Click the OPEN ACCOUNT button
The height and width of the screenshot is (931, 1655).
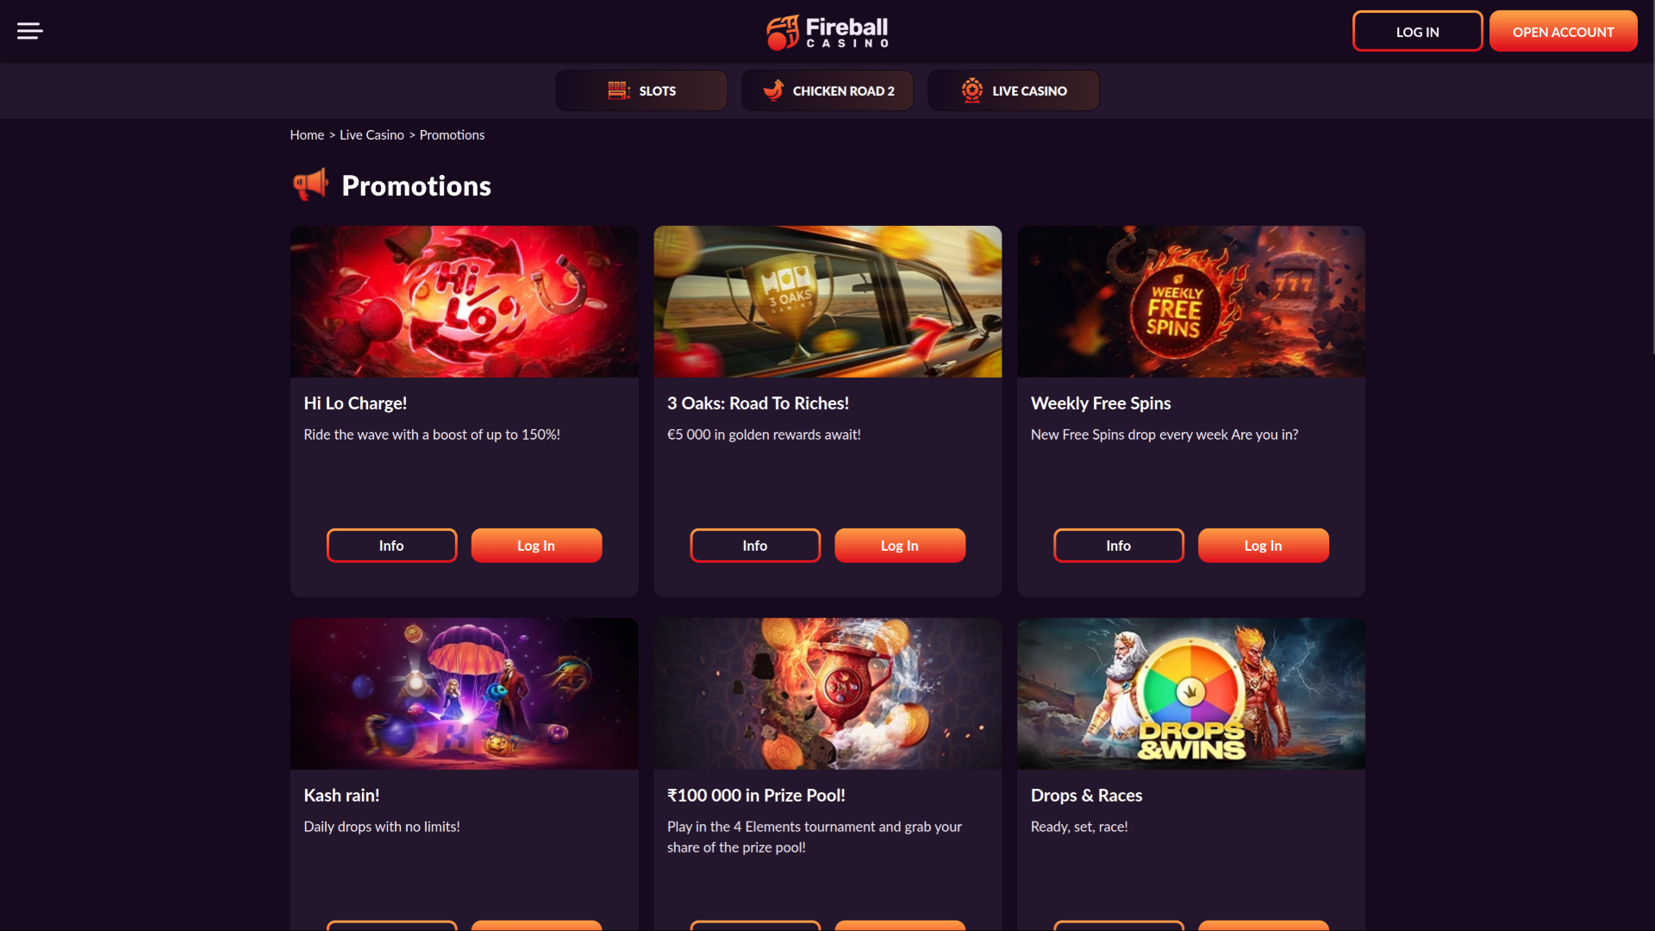(1563, 31)
